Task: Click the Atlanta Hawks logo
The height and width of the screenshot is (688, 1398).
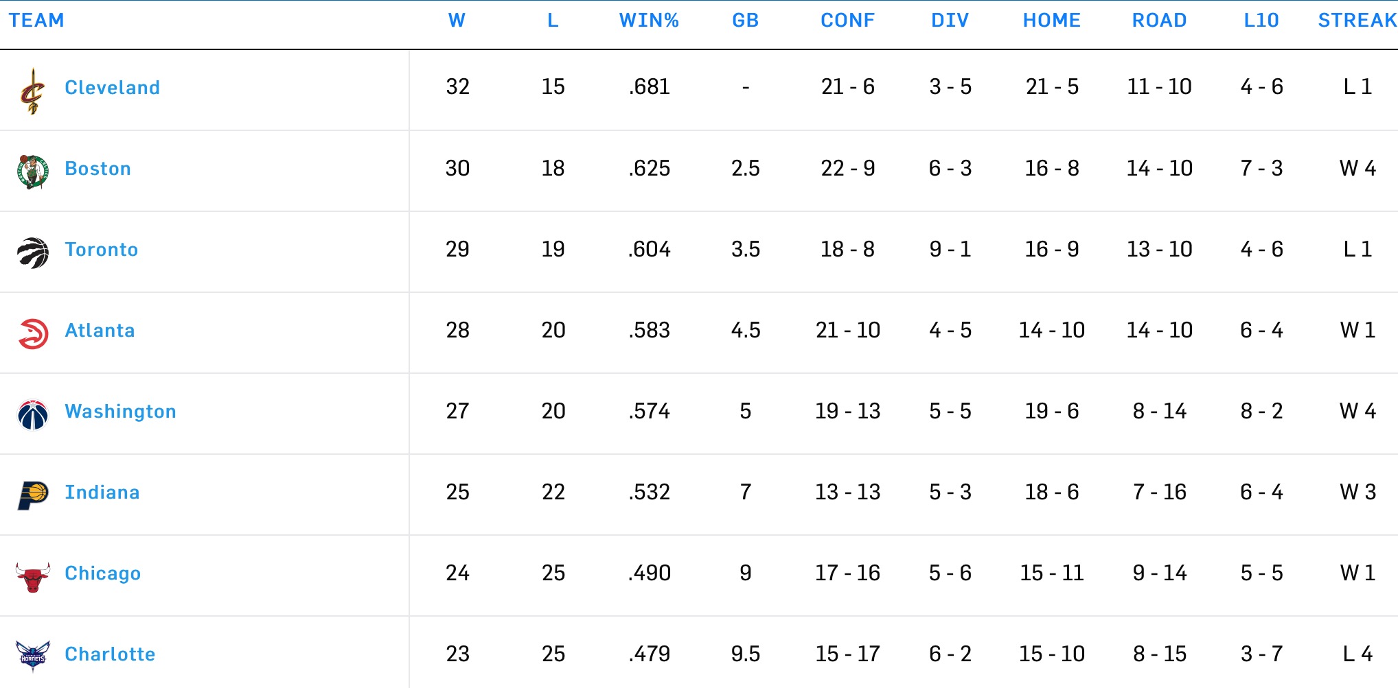Action: (32, 334)
